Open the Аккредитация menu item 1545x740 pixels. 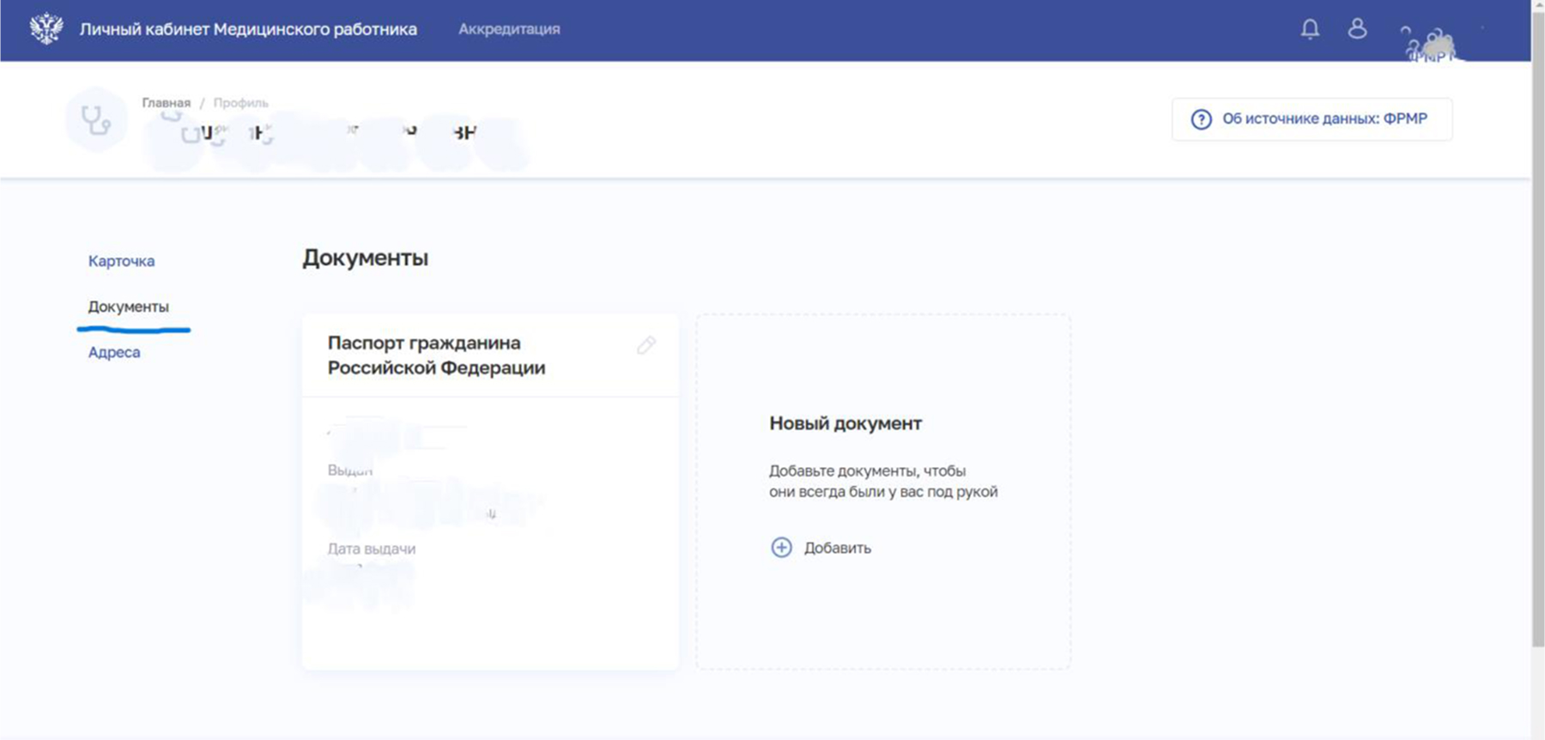click(509, 29)
